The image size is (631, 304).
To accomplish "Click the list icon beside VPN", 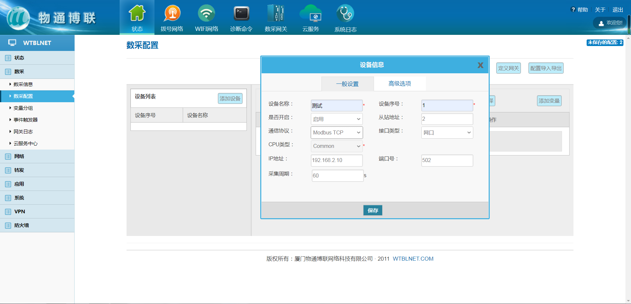I will click(x=8, y=212).
